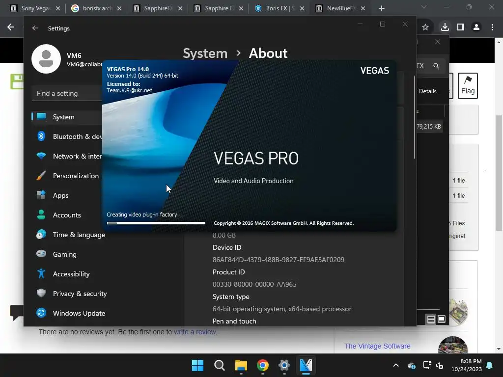Click the Product ID value 00330-80000-00000-AA965
The image size is (503, 377).
[254, 284]
